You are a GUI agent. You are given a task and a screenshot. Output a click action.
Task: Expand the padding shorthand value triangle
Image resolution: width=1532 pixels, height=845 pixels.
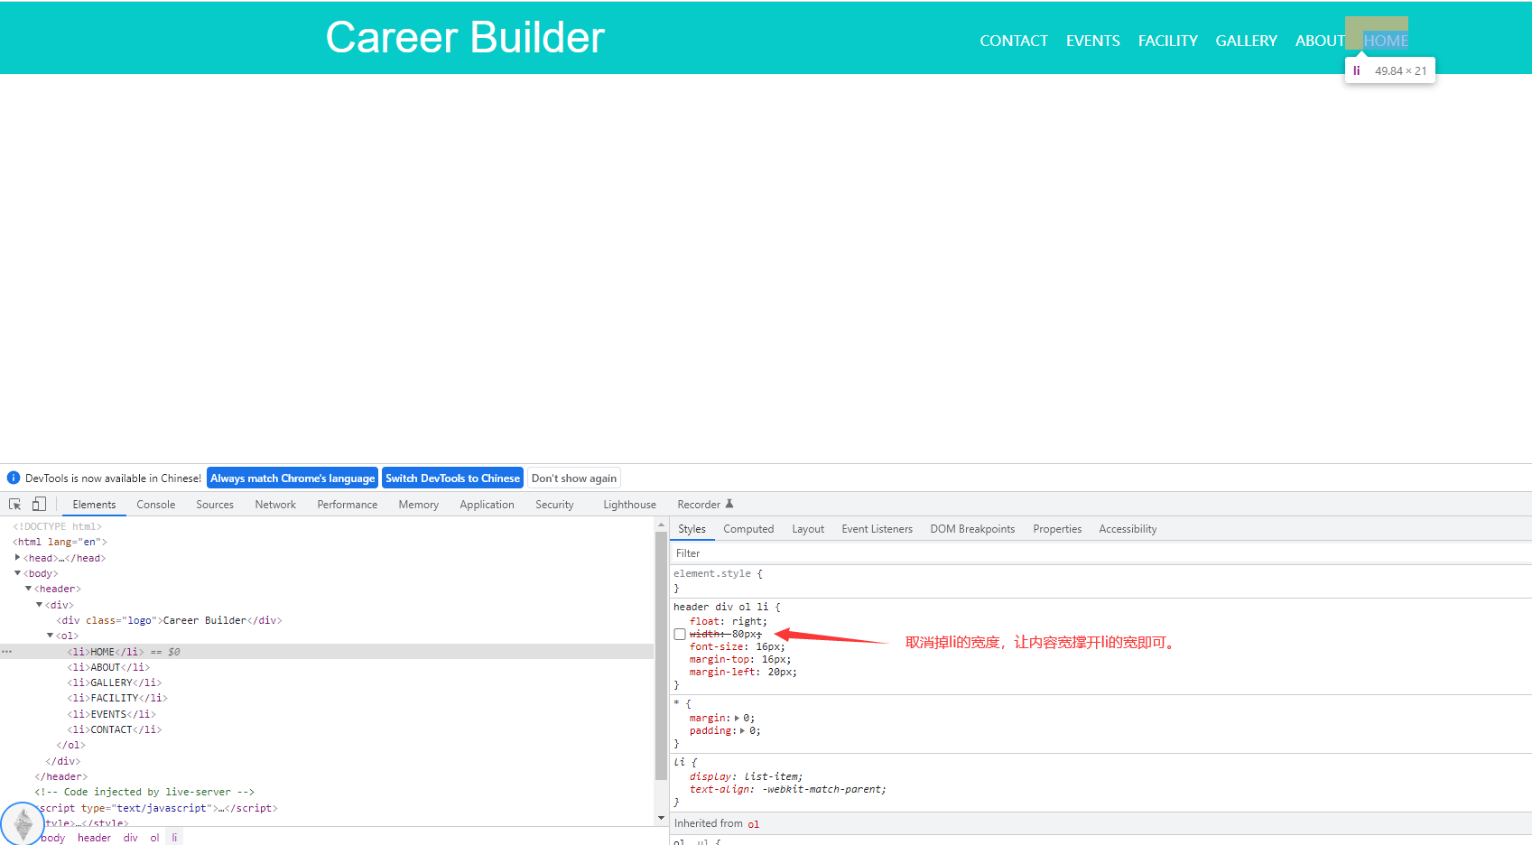point(743,731)
